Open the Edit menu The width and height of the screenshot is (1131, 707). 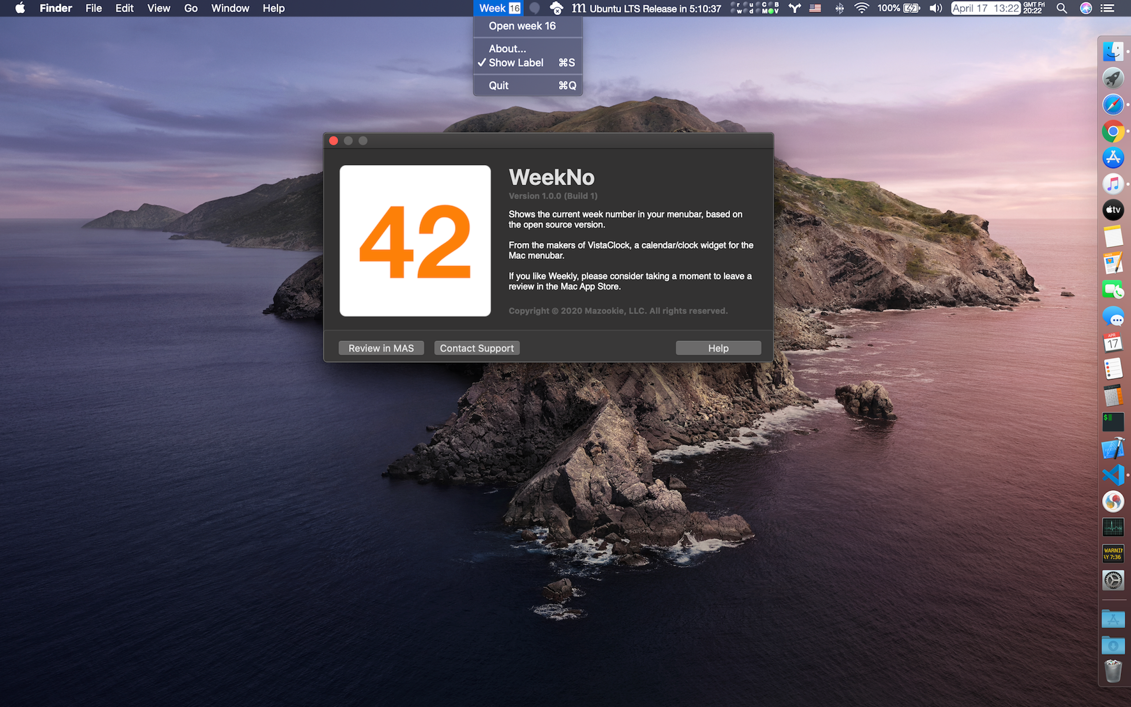[x=124, y=8]
